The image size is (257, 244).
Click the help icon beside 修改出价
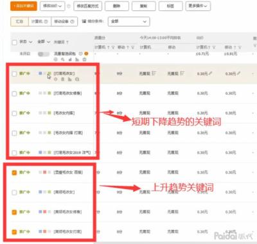click(x=69, y=6)
